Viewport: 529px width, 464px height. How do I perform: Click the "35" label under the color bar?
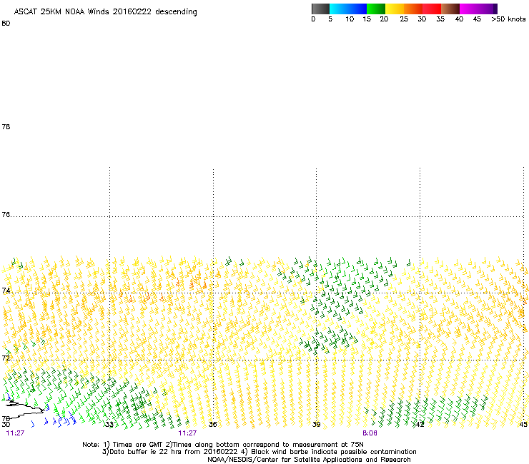[x=440, y=19]
